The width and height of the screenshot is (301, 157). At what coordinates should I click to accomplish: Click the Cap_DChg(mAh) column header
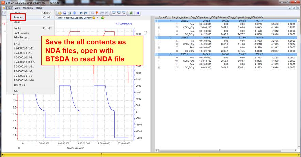click(x=199, y=17)
